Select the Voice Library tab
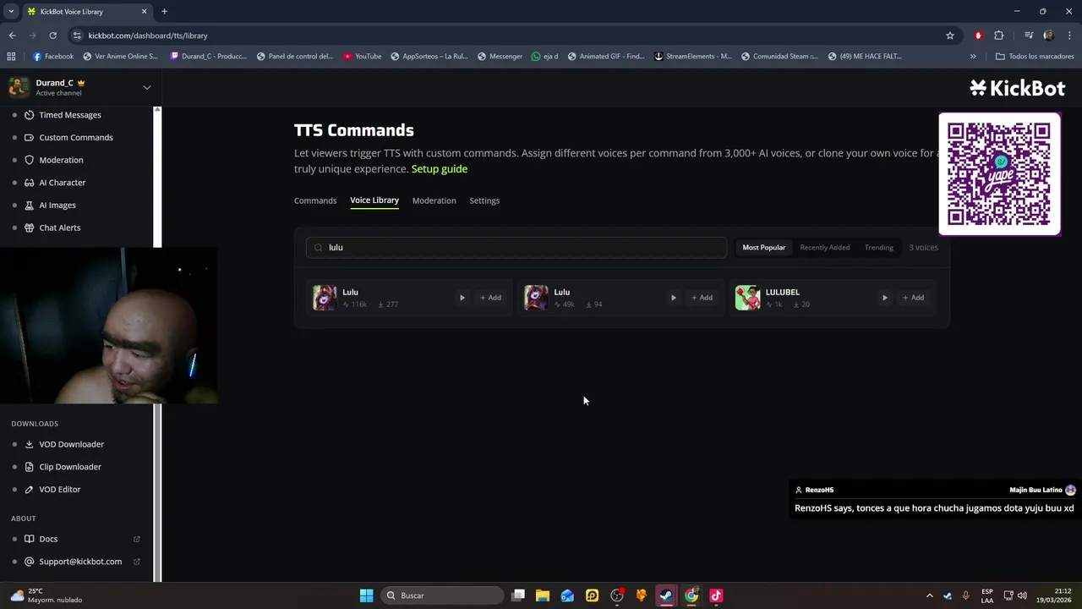The width and height of the screenshot is (1082, 609). click(x=374, y=200)
